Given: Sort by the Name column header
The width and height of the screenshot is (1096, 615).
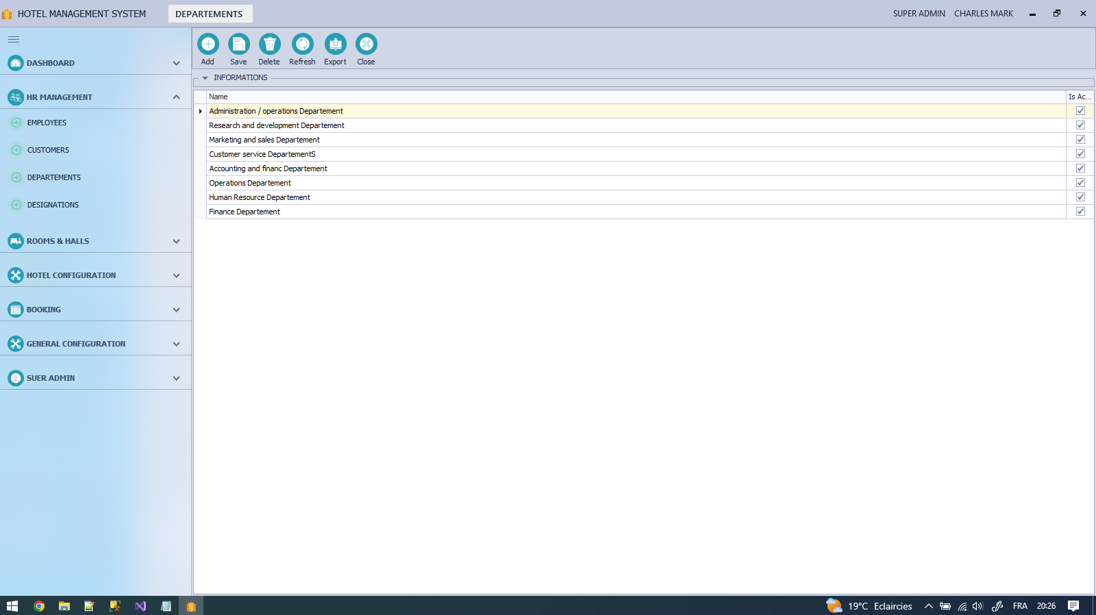Looking at the screenshot, I should pyautogui.click(x=636, y=97).
